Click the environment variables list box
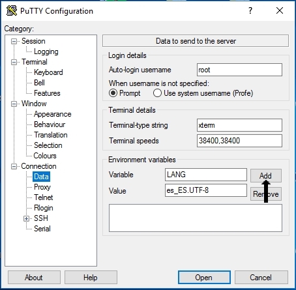 point(196,218)
